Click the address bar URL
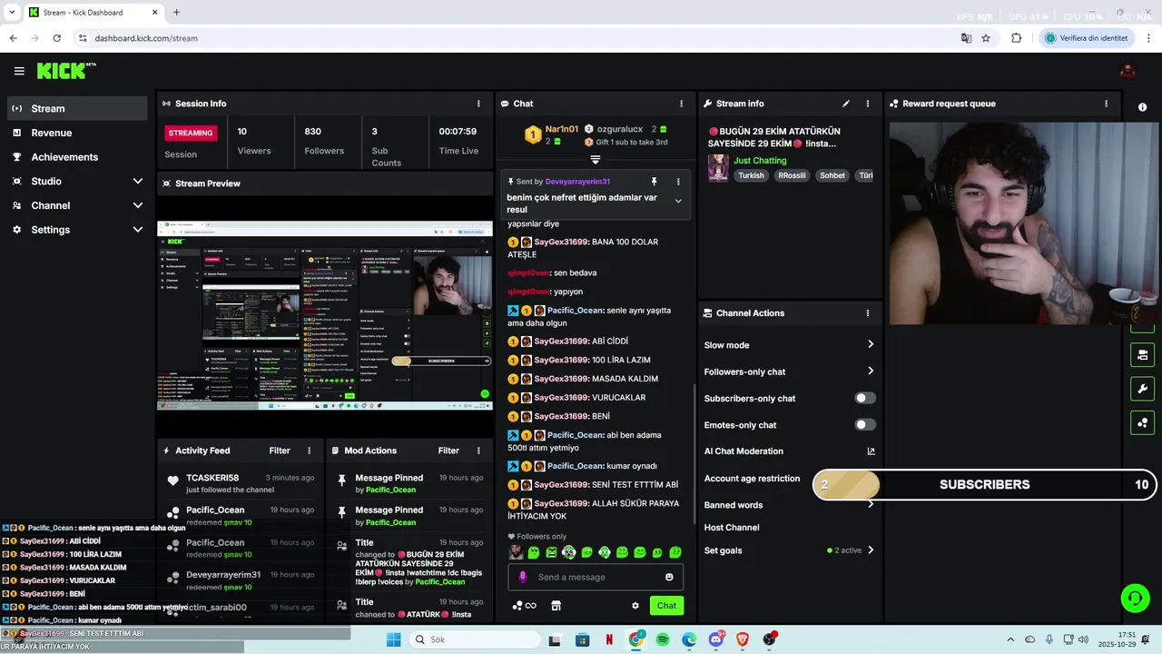The image size is (1162, 654). pos(146,38)
